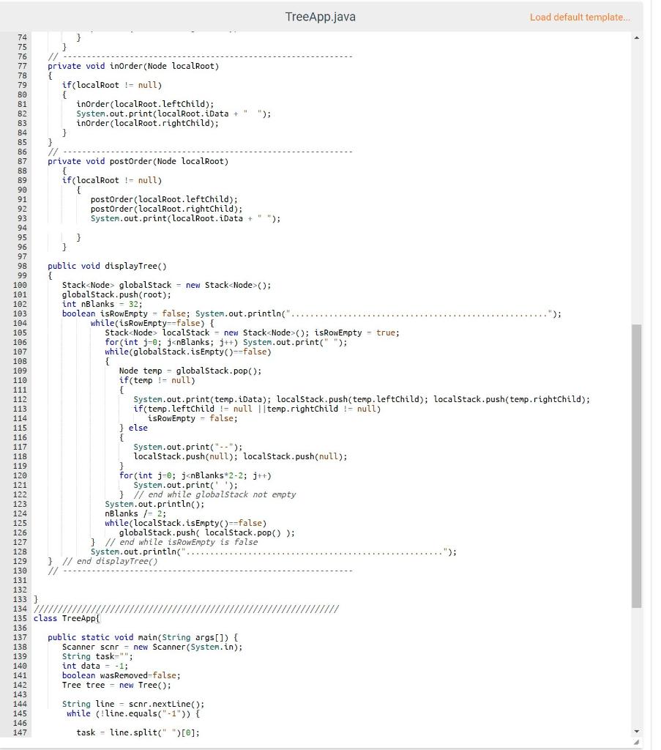Click on 'Node temp = globalStack.pop();' line
The width and height of the screenshot is (661, 750).
(190, 371)
